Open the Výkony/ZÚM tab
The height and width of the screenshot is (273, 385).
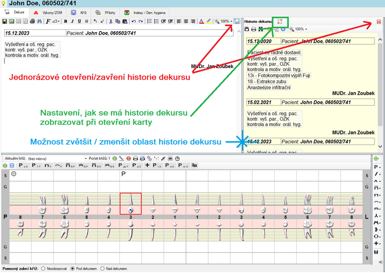48,13
